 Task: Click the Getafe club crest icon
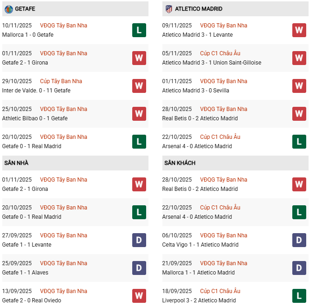tap(8, 9)
